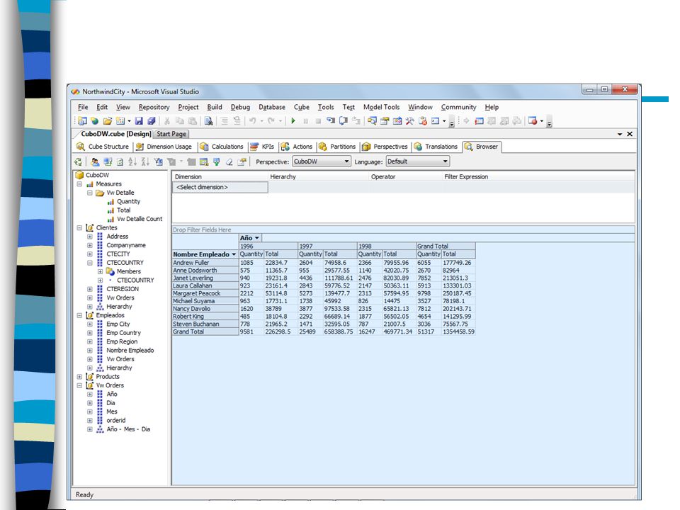Viewport: 680px width, 510px height.
Task: Expand the Emp City attribute node
Action: click(x=90, y=324)
